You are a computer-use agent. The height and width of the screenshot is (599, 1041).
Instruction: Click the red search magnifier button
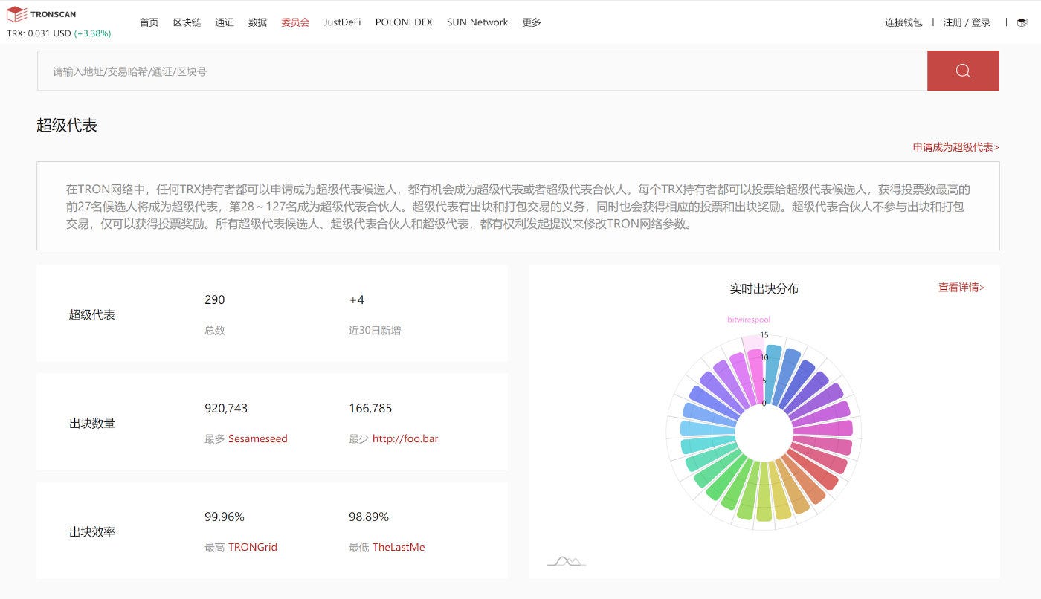(x=963, y=71)
